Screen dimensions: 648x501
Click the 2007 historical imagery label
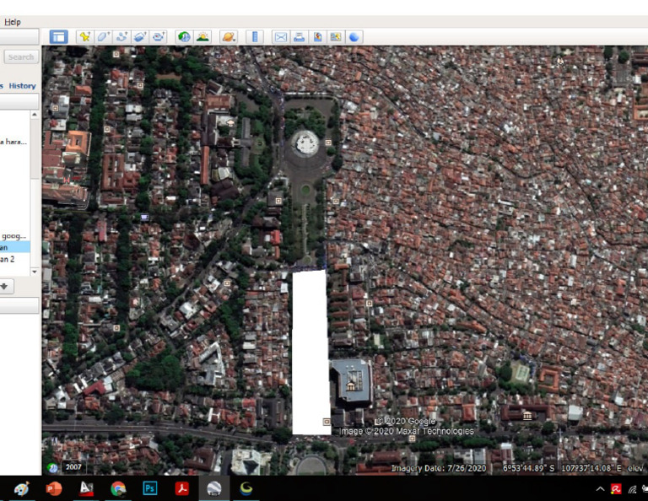[74, 466]
